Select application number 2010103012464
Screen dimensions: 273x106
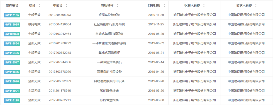(x=60, y=34)
